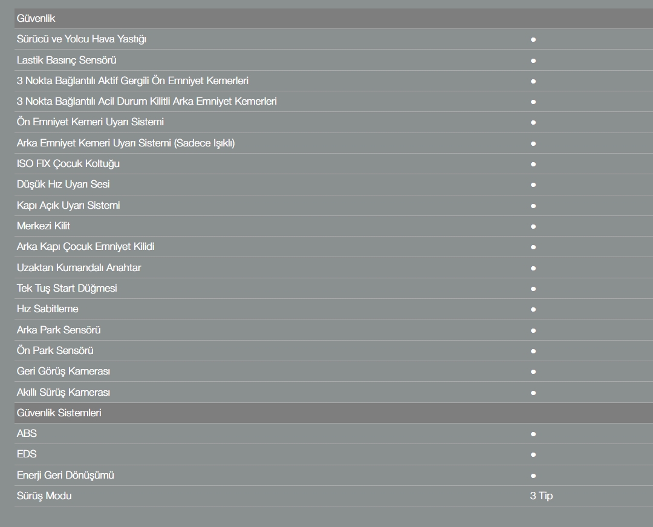Select Tek Tuş Start Düğmesi row
Screen dimensions: 653x527
click(334, 288)
